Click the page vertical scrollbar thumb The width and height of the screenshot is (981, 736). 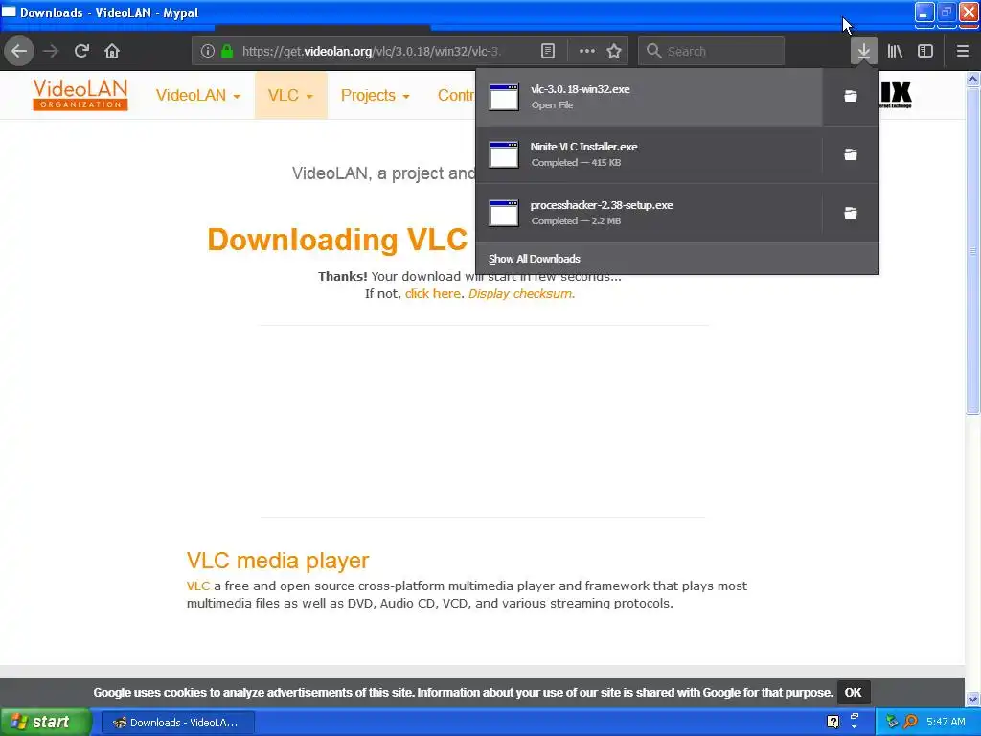click(x=972, y=250)
